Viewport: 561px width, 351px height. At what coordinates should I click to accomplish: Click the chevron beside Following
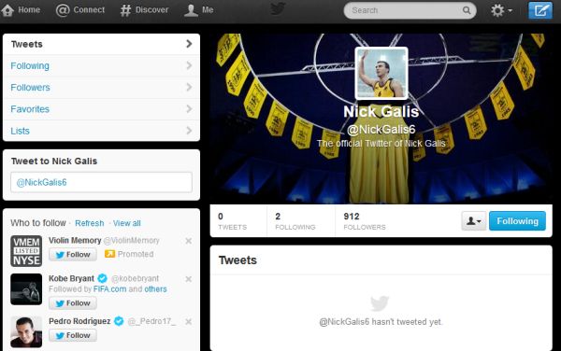(x=189, y=65)
